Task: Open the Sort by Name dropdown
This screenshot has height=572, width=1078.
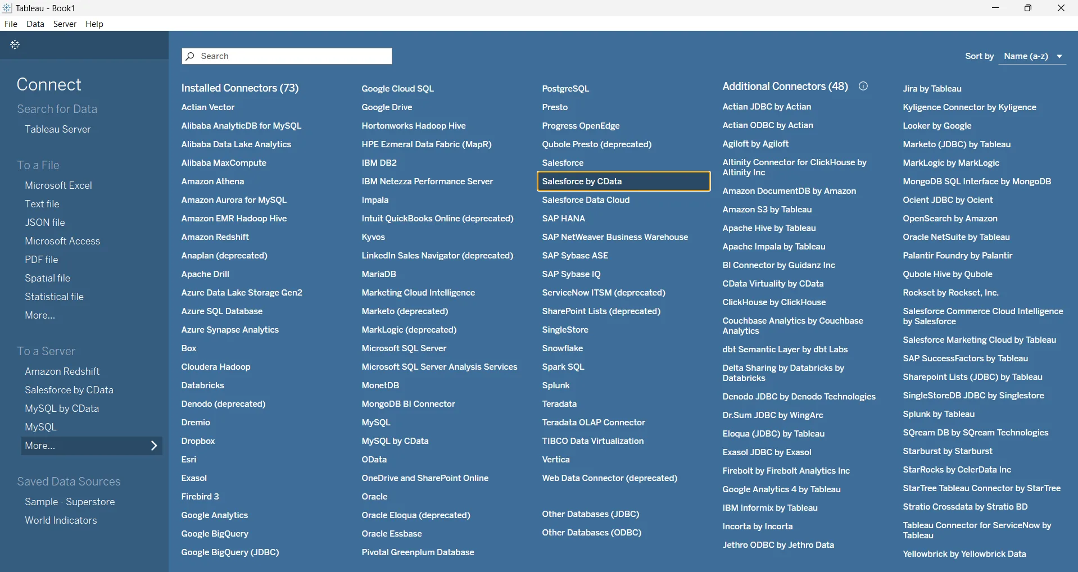Action: pos(1033,56)
